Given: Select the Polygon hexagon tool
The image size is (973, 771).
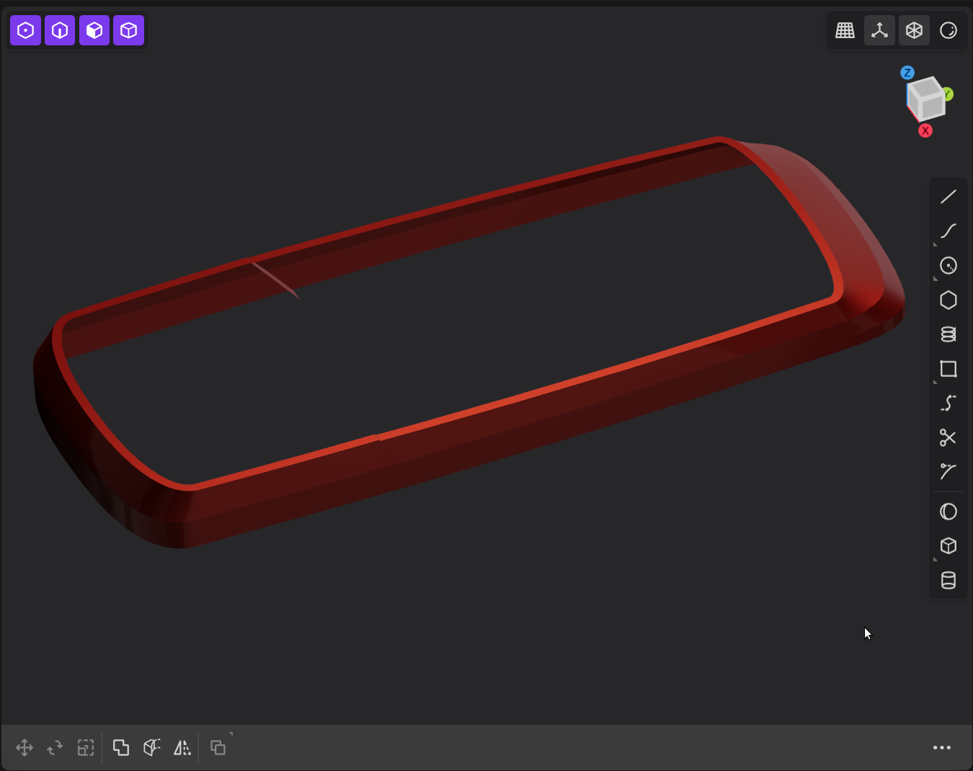Looking at the screenshot, I should point(948,300).
